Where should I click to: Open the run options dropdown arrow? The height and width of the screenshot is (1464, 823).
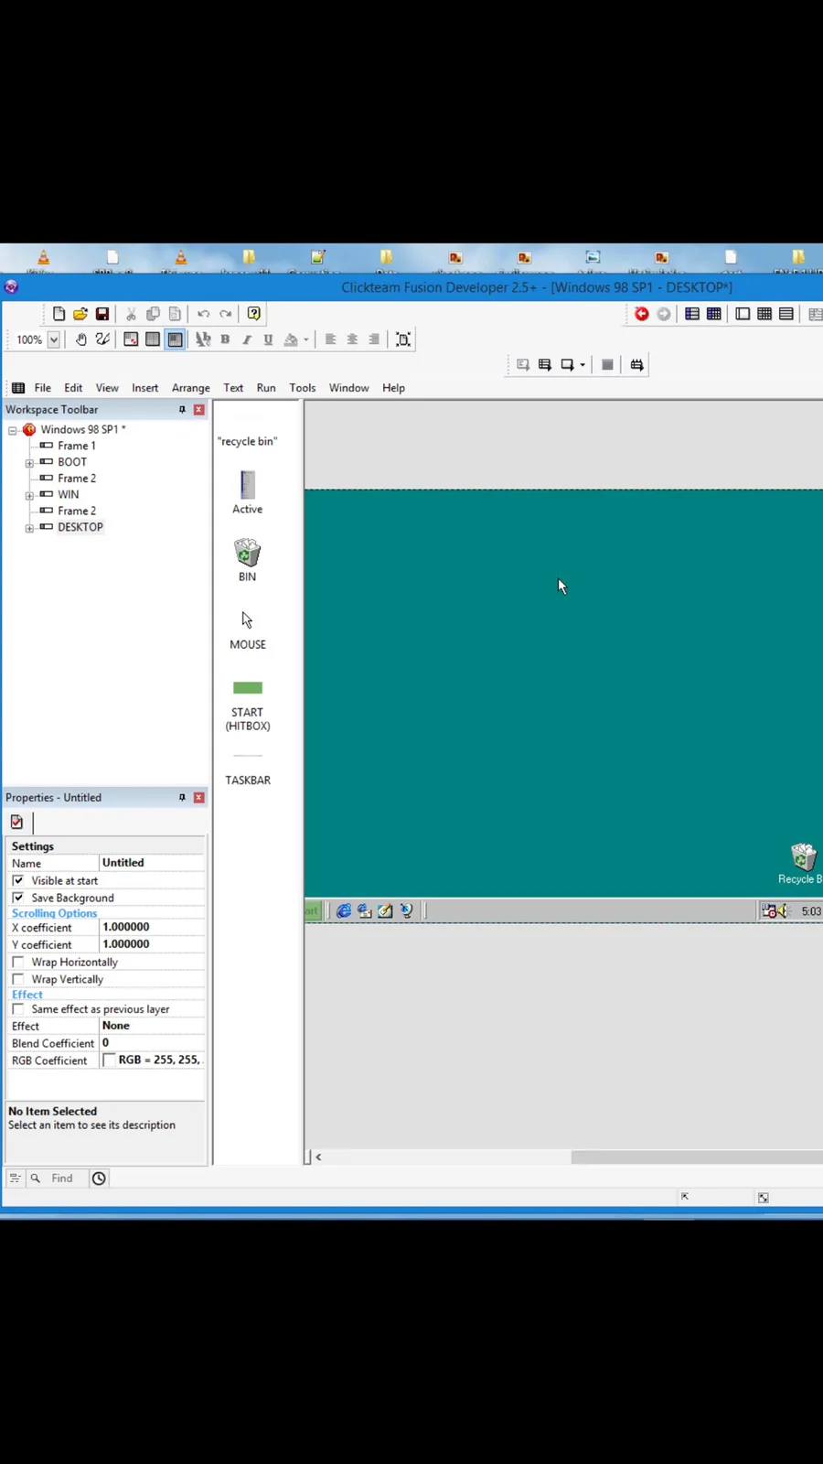pos(583,365)
